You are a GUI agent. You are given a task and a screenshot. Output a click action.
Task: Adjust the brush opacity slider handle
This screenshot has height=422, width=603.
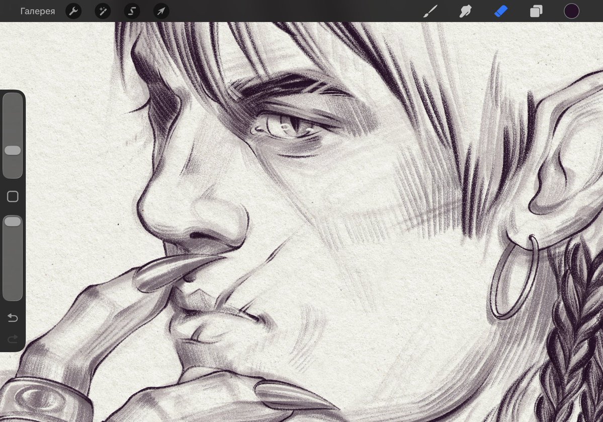[x=13, y=222]
